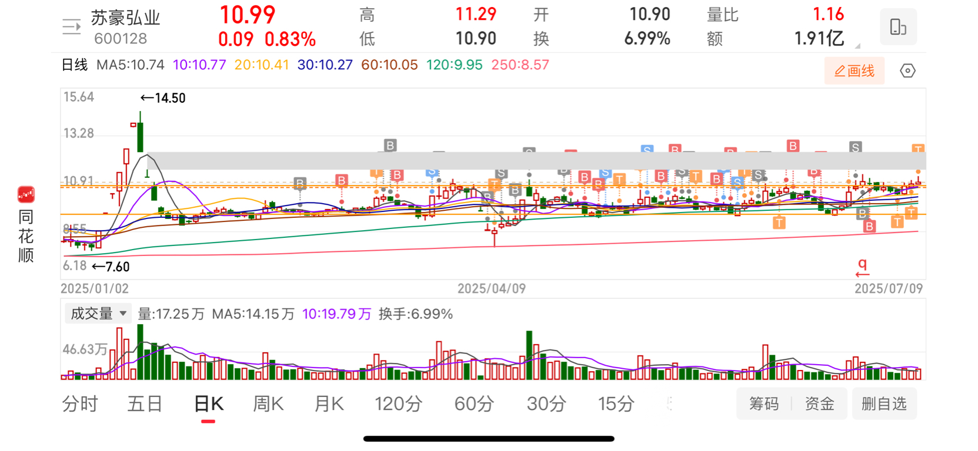Click the 7.60 low price marker
This screenshot has height=451, width=978.
click(111, 267)
